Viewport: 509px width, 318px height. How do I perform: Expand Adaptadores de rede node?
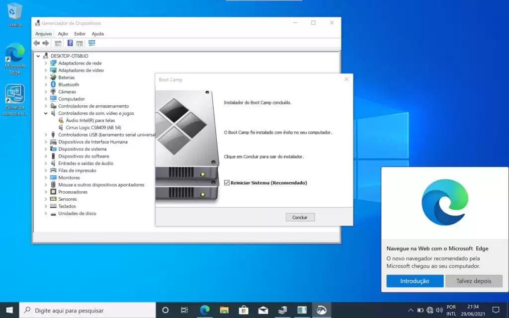[46, 63]
